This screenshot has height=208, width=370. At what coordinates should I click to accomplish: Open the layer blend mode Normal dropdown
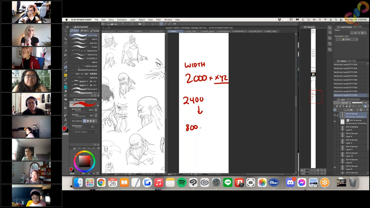pos(345,103)
